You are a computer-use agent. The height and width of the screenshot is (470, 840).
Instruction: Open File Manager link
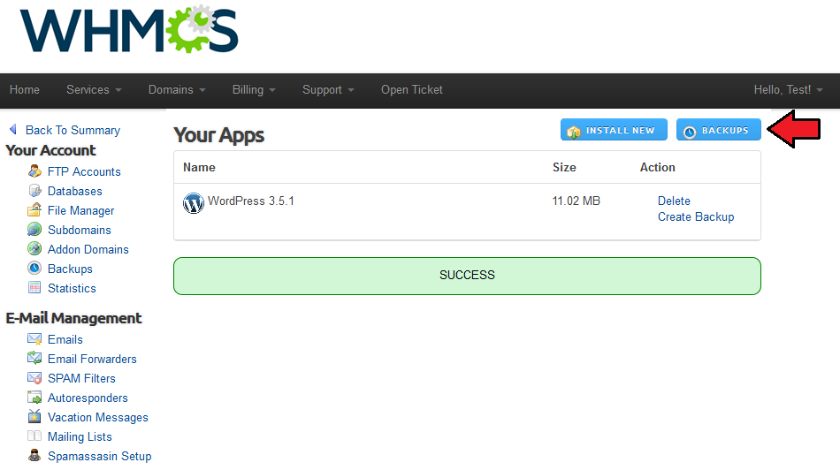80,211
